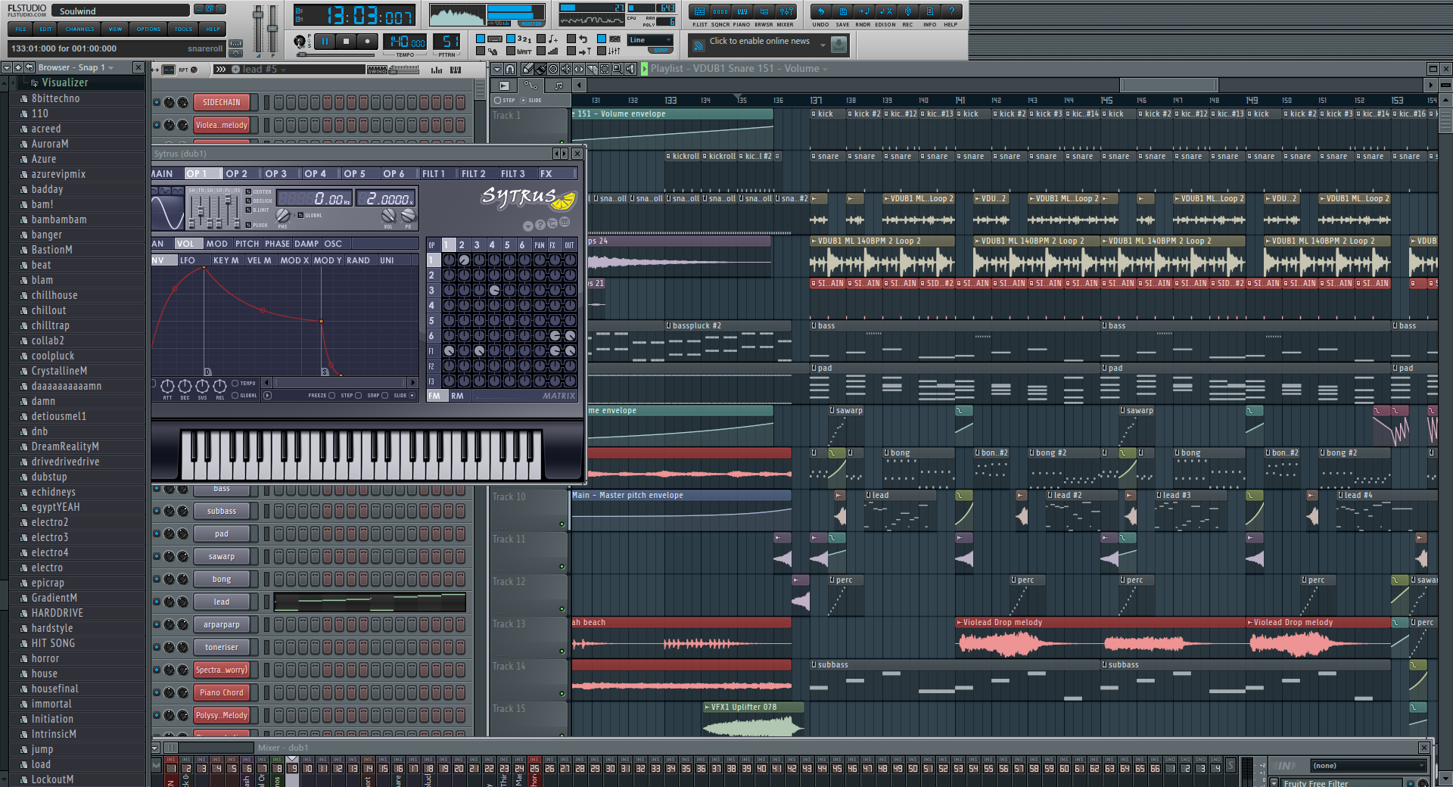1453x787 pixels.
Task: Open Edison audio editor icon
Action: pos(885,11)
